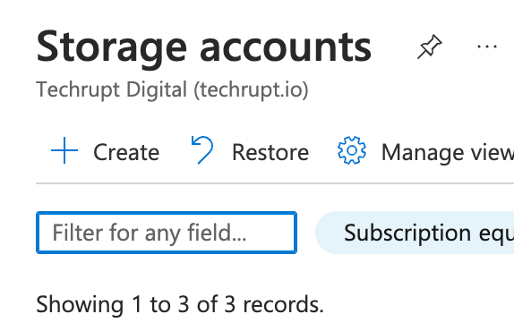Click the plus icon beside Create
The height and width of the screenshot is (331, 514).
point(64,150)
